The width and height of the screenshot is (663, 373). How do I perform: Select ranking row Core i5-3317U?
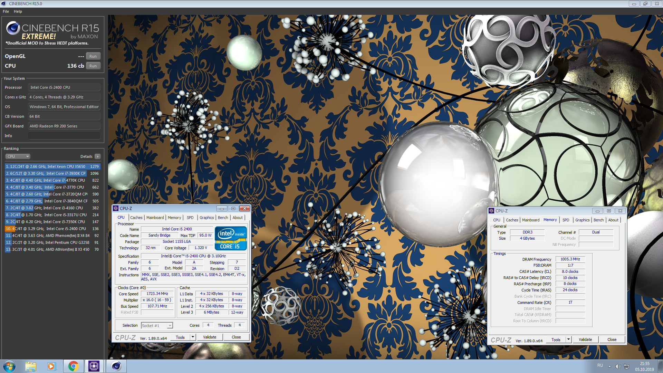click(52, 215)
